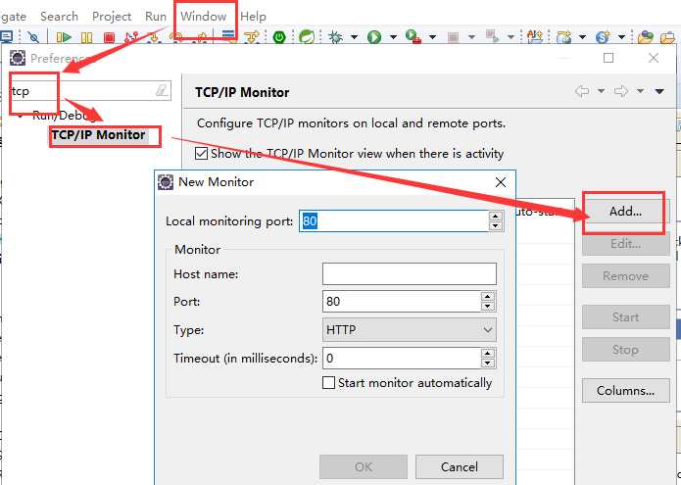
Task: Click the green Spring leaf toolbar icon
Action: click(x=306, y=37)
